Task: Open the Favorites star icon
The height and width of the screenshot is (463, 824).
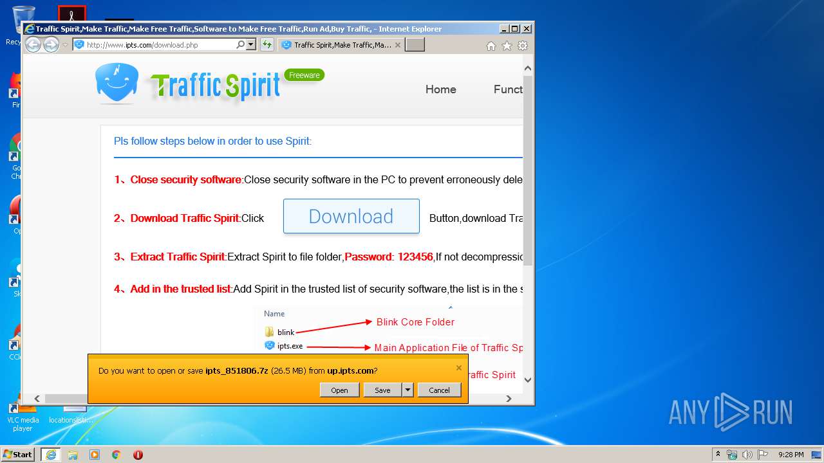Action: [x=507, y=46]
